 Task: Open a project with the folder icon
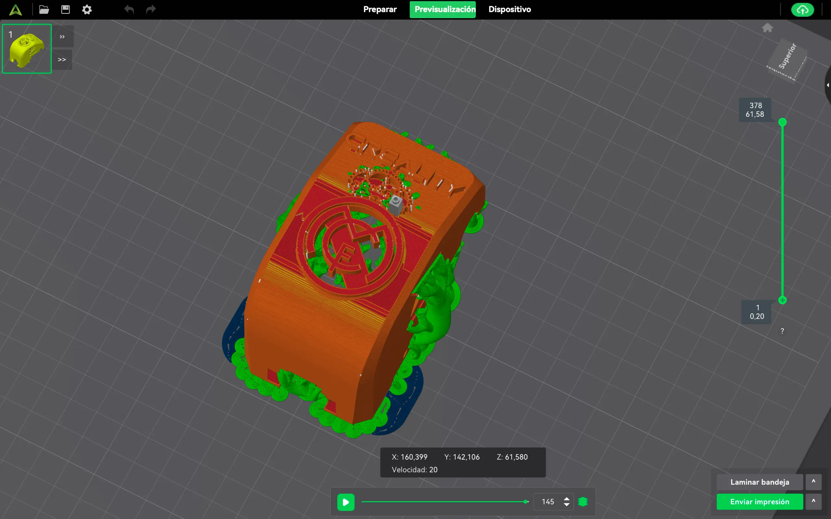pyautogui.click(x=44, y=10)
